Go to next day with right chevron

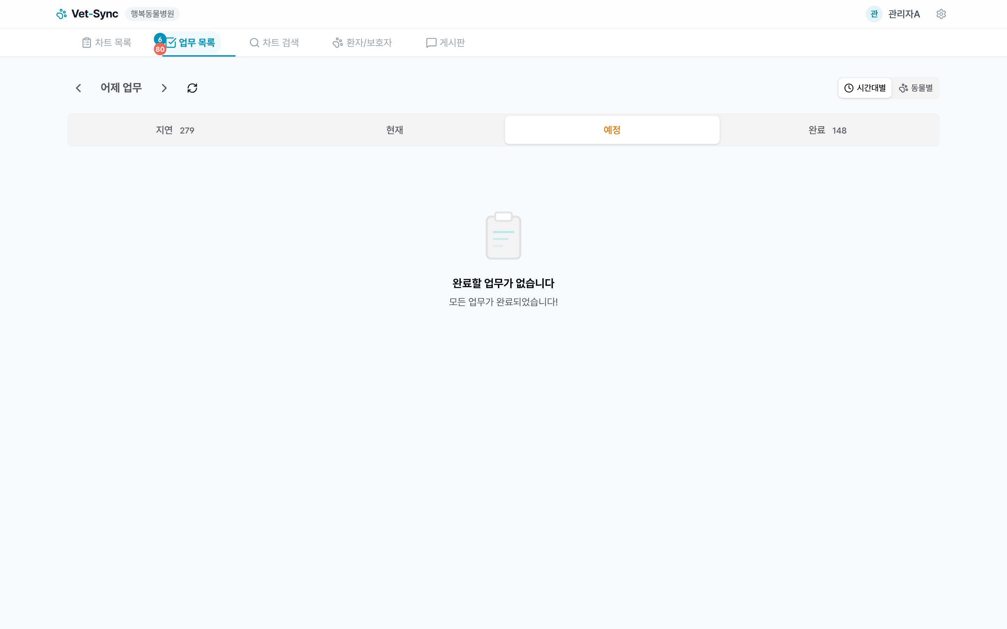pos(164,88)
